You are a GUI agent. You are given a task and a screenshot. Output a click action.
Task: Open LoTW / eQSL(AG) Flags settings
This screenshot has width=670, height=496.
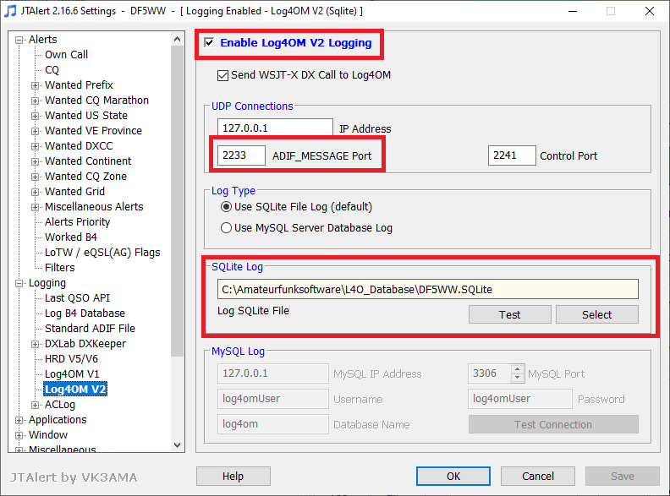tap(102, 253)
